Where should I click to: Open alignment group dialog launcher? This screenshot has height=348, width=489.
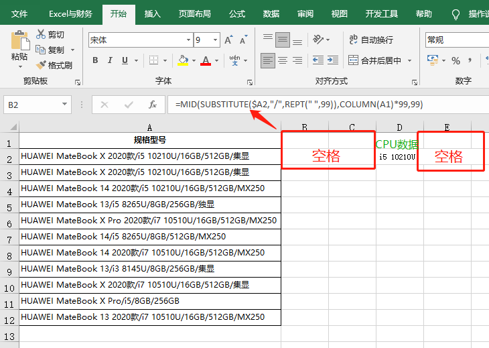coord(415,82)
